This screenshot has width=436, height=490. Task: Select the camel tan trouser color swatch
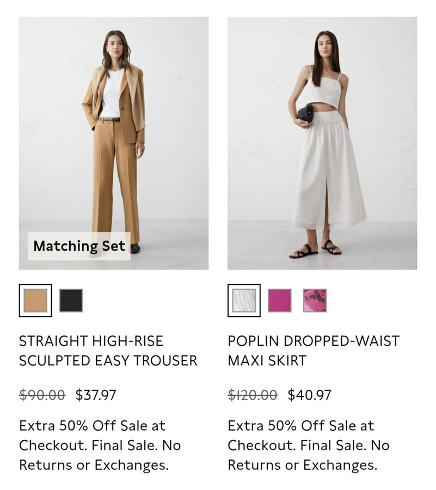click(35, 301)
